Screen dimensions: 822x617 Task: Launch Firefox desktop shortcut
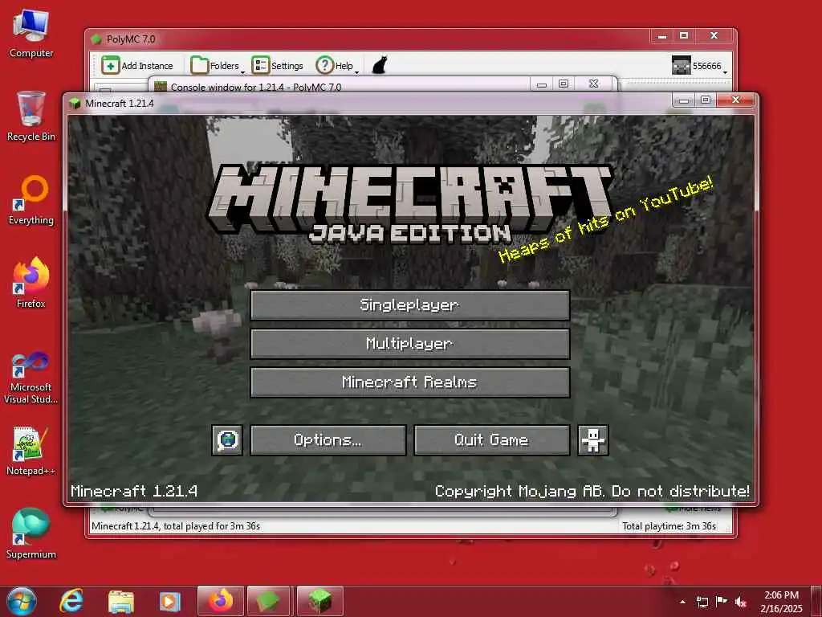coord(31,284)
